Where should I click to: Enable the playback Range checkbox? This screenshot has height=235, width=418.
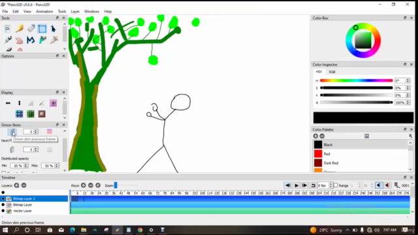336,185
